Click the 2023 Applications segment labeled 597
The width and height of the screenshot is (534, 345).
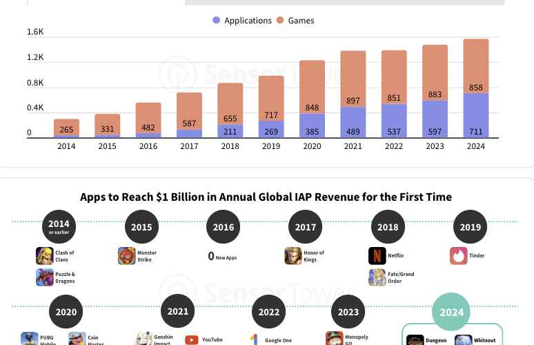point(435,119)
